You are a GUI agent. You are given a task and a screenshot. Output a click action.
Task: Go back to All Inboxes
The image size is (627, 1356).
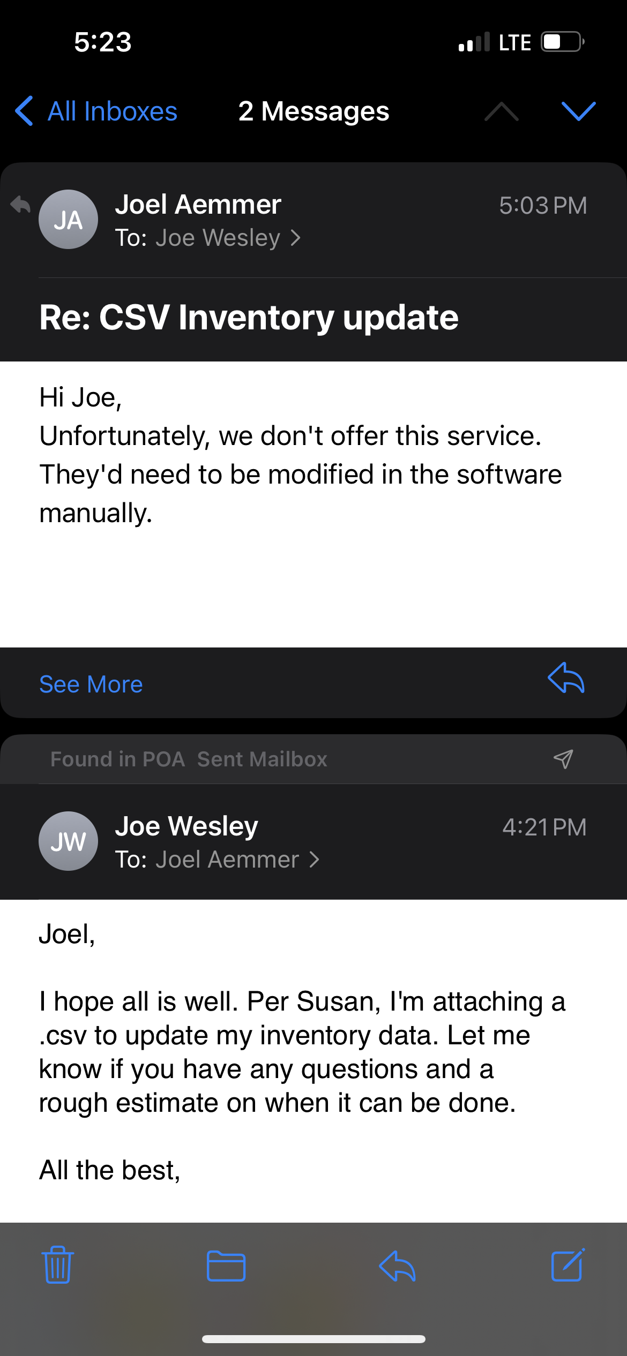96,111
